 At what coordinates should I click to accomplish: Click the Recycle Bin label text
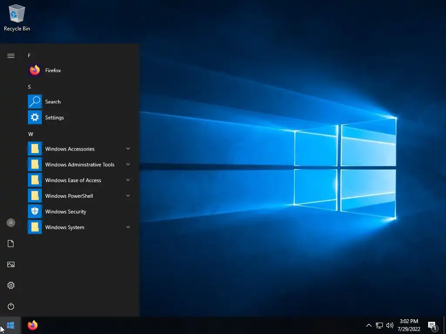(x=17, y=29)
